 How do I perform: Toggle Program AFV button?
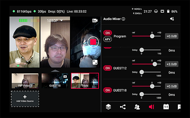pos(108,39)
